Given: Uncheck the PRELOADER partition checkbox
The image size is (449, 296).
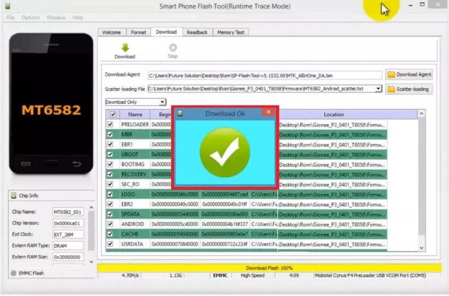Looking at the screenshot, I should point(110,124).
